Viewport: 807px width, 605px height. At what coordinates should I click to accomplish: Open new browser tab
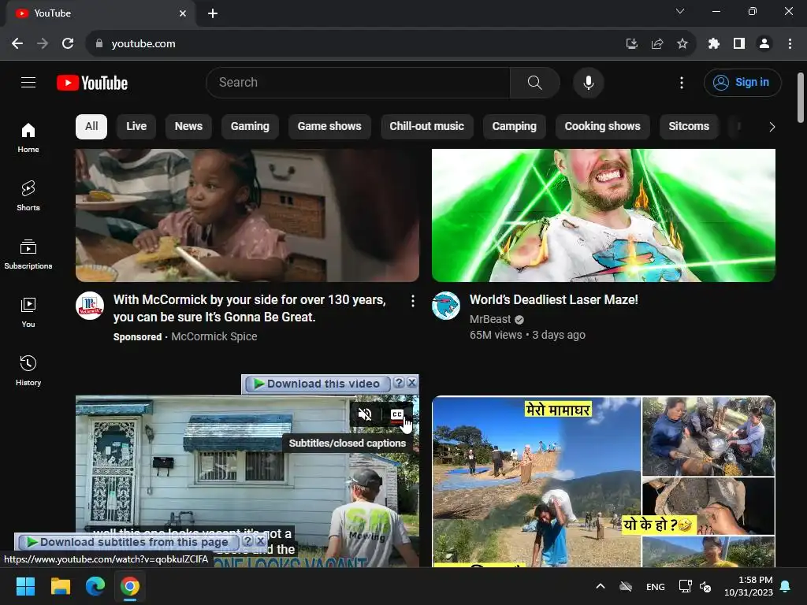(213, 13)
